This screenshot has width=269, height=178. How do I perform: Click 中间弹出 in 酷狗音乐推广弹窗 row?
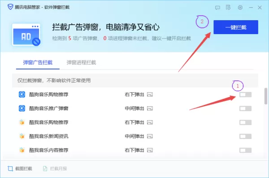coord(134,109)
